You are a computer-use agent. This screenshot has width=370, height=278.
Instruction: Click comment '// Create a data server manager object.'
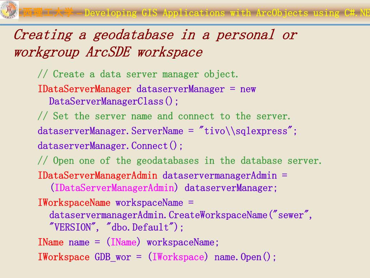(138, 74)
